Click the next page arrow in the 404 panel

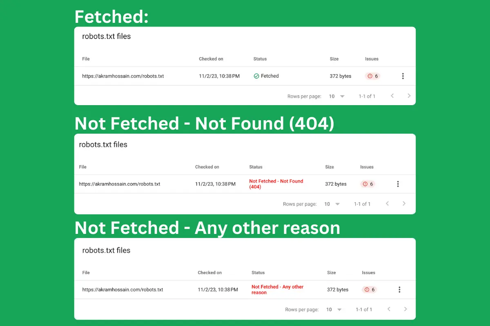pos(404,204)
